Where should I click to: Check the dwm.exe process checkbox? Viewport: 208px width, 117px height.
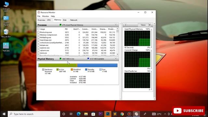38,53
